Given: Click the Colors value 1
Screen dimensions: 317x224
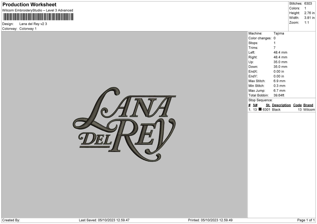Looking at the screenshot, I should [x=305, y=8].
